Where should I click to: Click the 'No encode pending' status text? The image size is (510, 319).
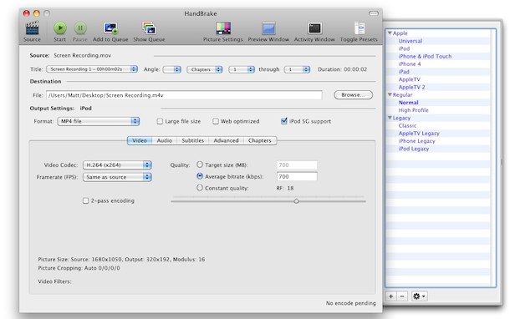pyautogui.click(x=350, y=303)
